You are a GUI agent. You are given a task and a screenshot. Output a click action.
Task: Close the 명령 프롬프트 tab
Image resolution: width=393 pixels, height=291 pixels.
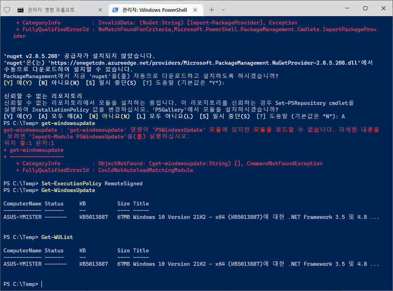tap(100, 10)
